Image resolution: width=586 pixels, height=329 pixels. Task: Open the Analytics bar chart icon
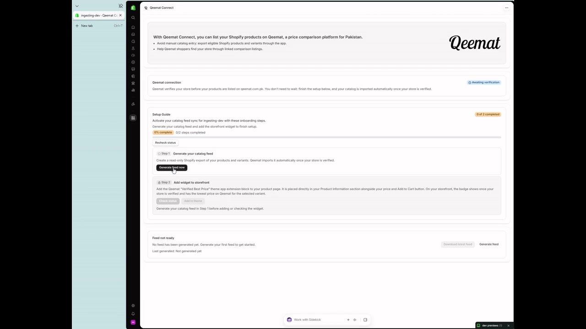point(133,90)
